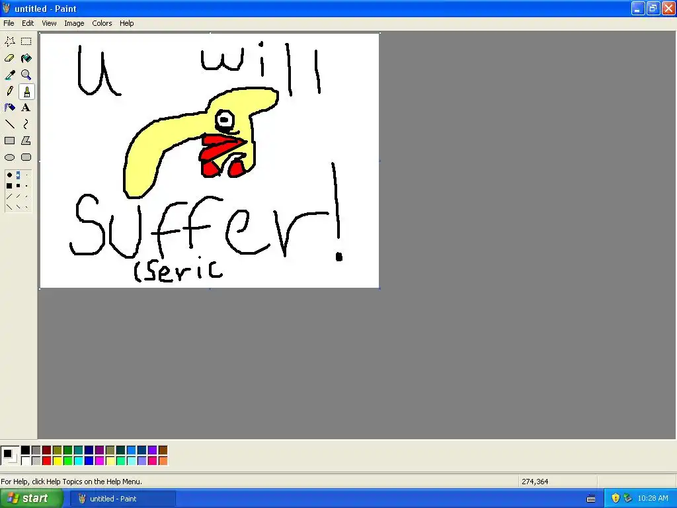Choose the large round brush tip
The image size is (677, 508).
coord(9,175)
